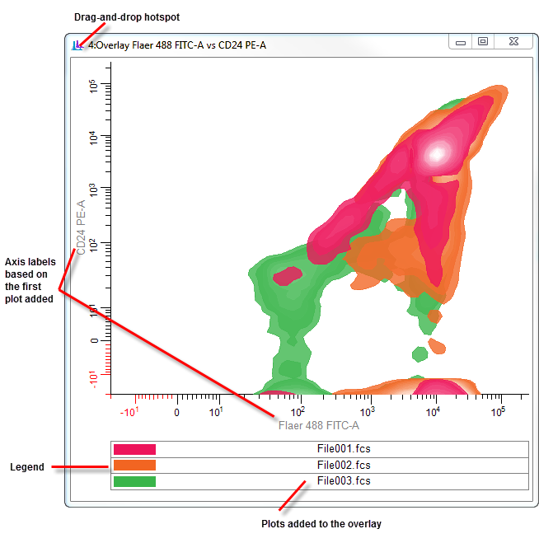Click the orange swatch for File002.fcs

tap(134, 465)
